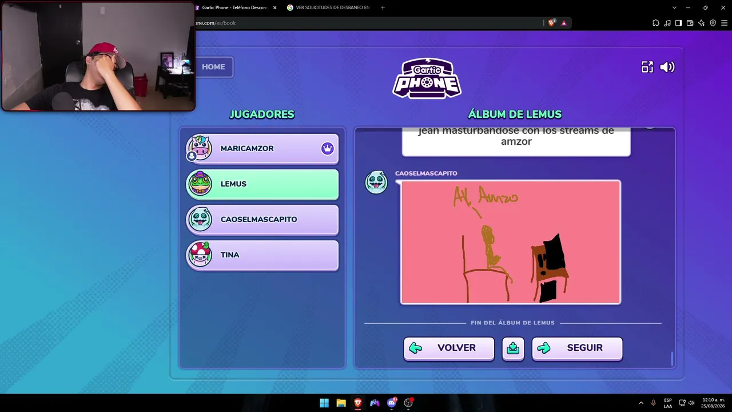Go to HOME in Gartic Phone
The height and width of the screenshot is (412, 732).
[213, 67]
